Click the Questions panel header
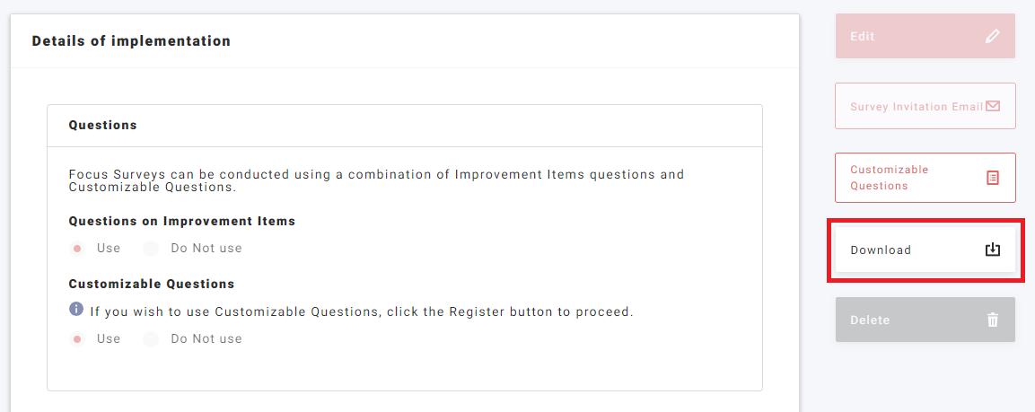The image size is (1035, 412). [x=103, y=126]
